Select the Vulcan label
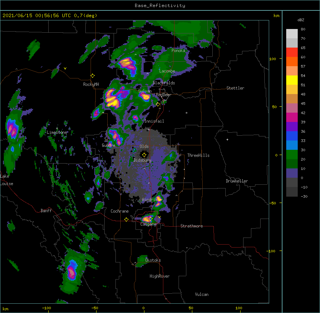 point(202,294)
